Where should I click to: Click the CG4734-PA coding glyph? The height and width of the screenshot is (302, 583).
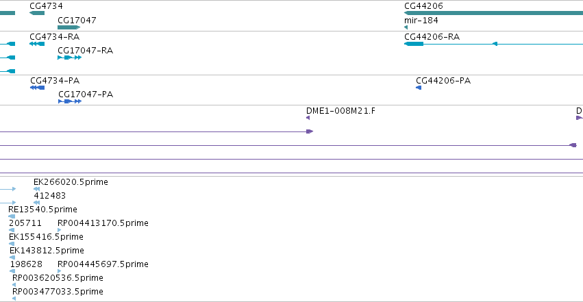tap(37, 88)
